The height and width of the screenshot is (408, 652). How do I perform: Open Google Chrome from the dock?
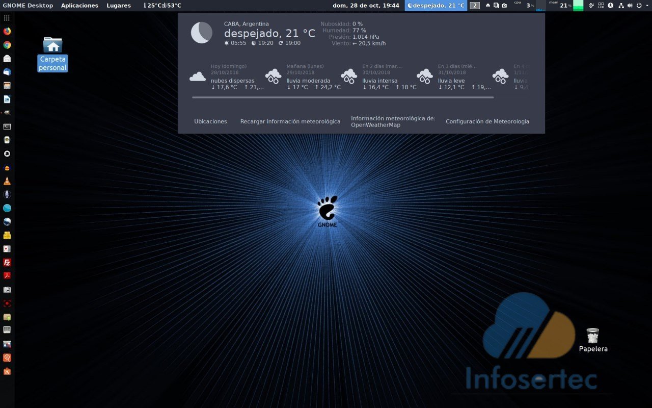click(7, 45)
